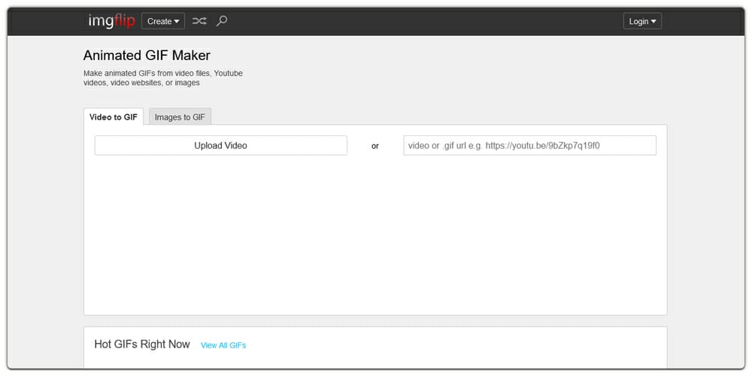Viewport: 752px width, 376px height.
Task: Click the imgflip logo
Action: pos(111,21)
